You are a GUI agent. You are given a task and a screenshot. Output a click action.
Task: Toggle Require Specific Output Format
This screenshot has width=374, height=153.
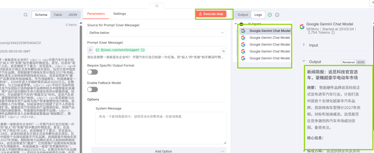pyautogui.click(x=92, y=72)
